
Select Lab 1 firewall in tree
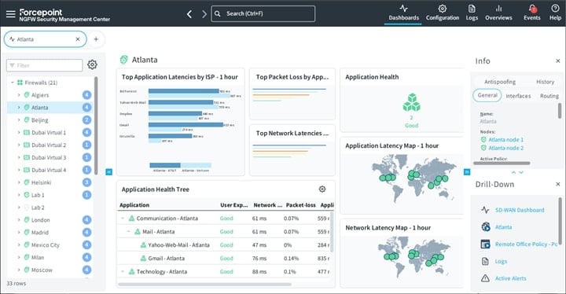tap(38, 195)
